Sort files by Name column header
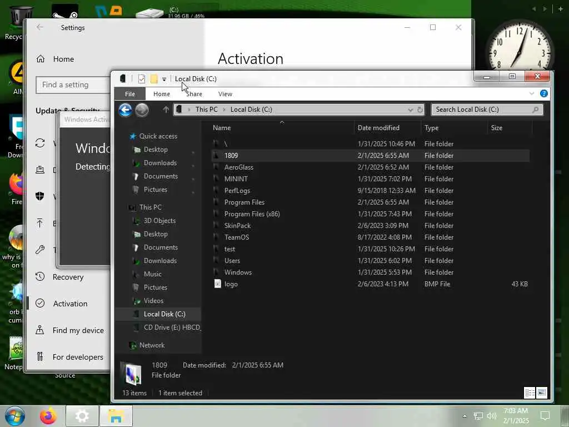This screenshot has height=427, width=569. [x=221, y=128]
